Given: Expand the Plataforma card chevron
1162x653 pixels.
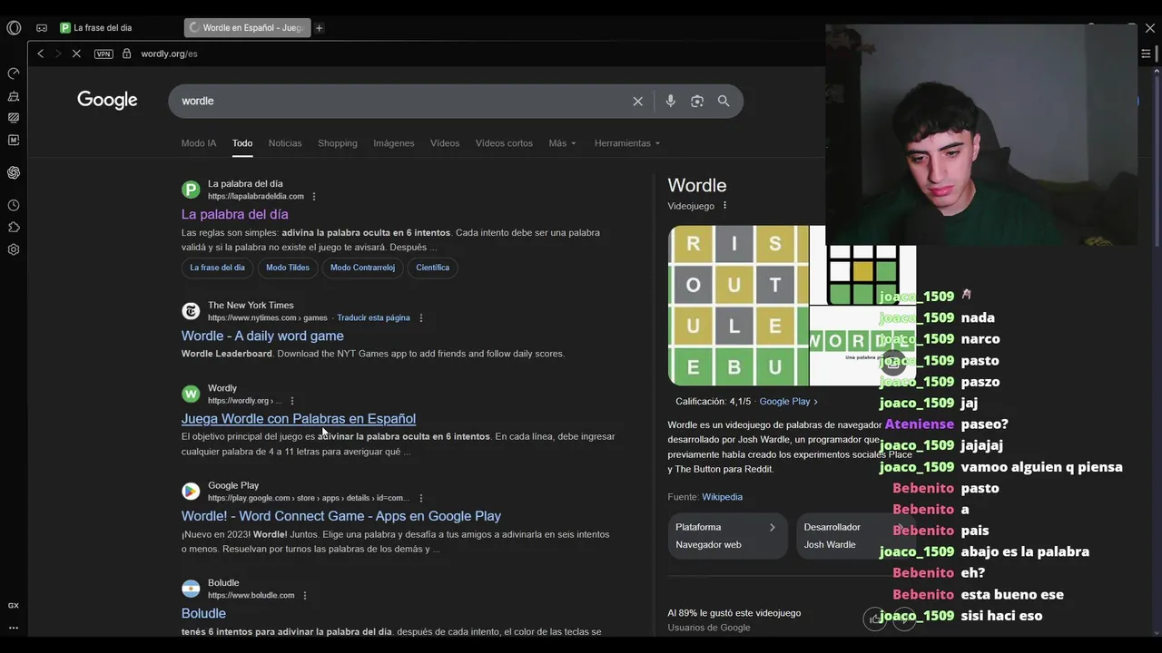Looking at the screenshot, I should [773, 527].
